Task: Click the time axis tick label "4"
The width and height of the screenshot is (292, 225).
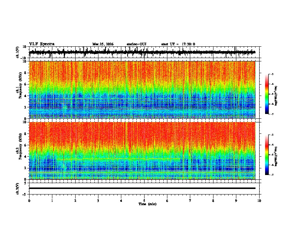Action: [x=121, y=201]
